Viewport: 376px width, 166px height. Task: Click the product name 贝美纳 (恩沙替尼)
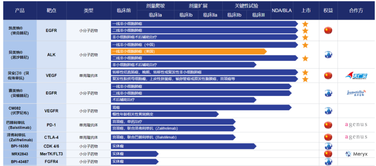tap(19, 55)
